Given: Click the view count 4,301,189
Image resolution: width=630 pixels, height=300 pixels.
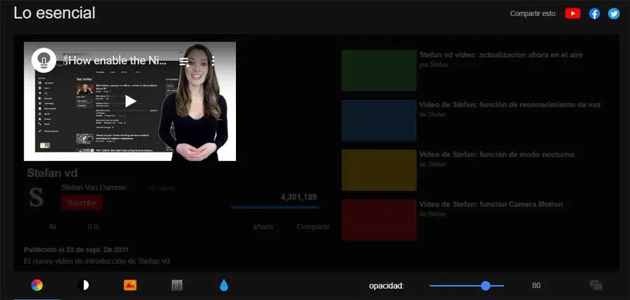Looking at the screenshot, I should pyautogui.click(x=298, y=197).
